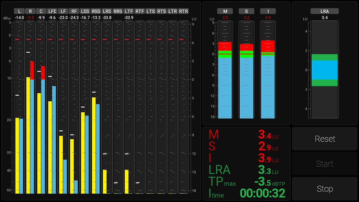
Task: Click the RTR channel label
Action: [x=183, y=11]
